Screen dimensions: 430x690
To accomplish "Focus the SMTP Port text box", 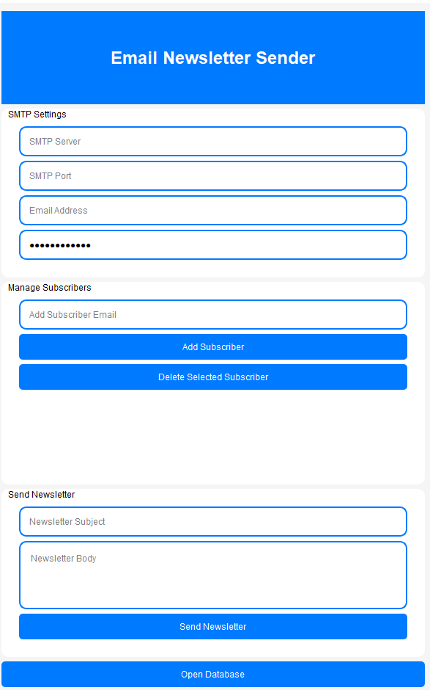I will point(213,175).
